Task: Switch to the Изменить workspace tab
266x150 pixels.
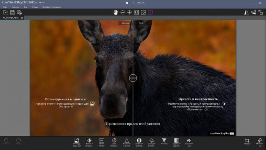Action: coord(141,3)
